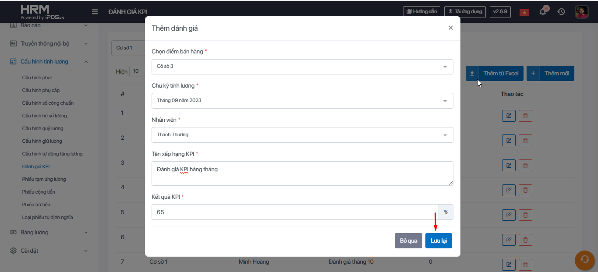Viewport: 598px width, 272px height.
Task: Click the Kết quả KPI input field
Action: [x=294, y=212]
